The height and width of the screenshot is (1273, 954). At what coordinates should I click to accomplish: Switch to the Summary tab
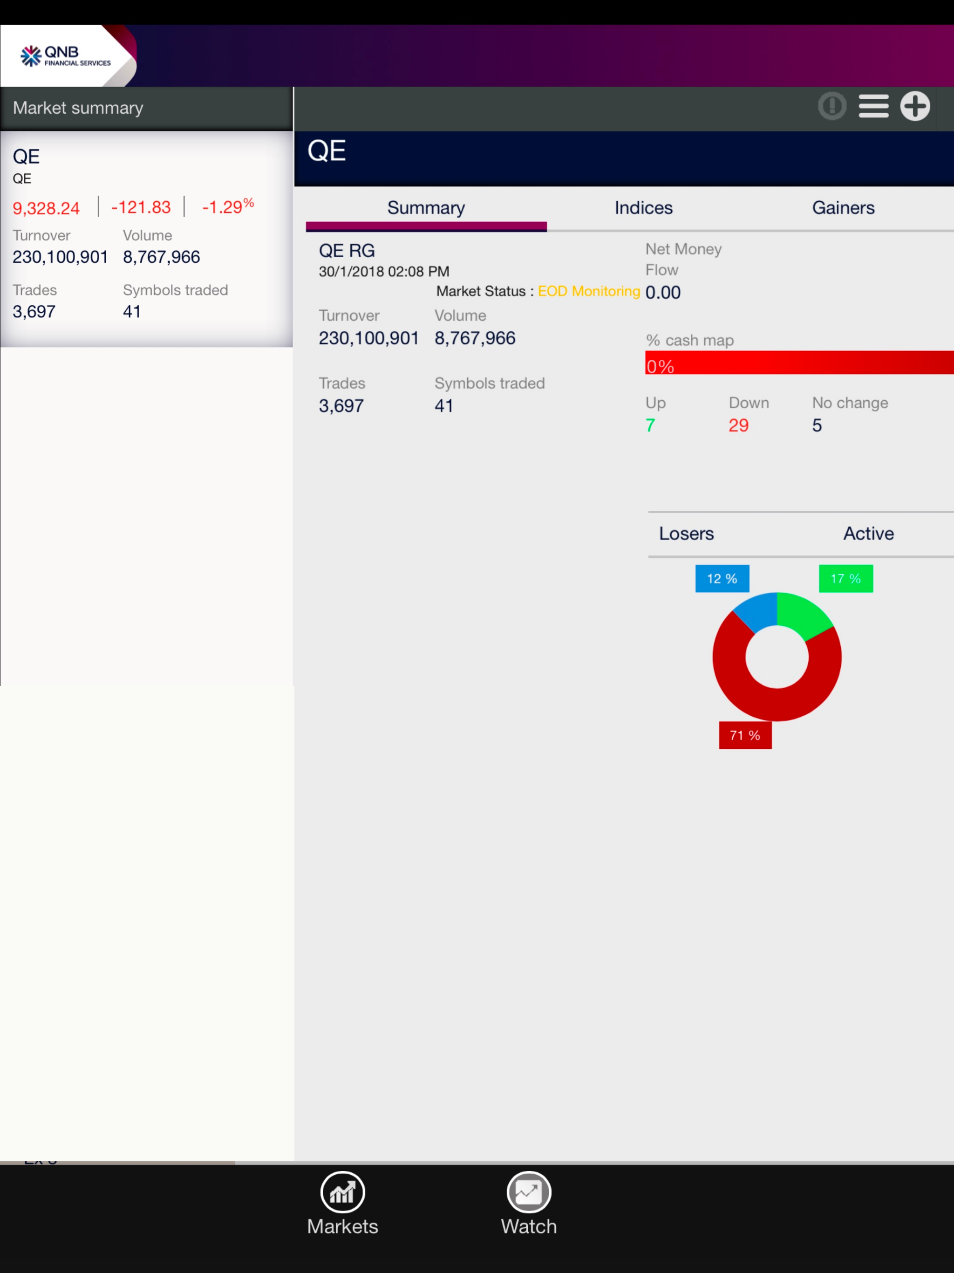coord(426,208)
